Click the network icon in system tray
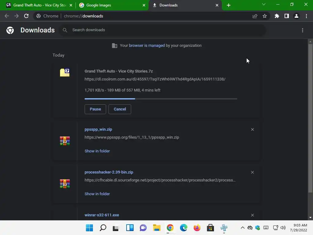This screenshot has width=313, height=235. click(x=276, y=228)
